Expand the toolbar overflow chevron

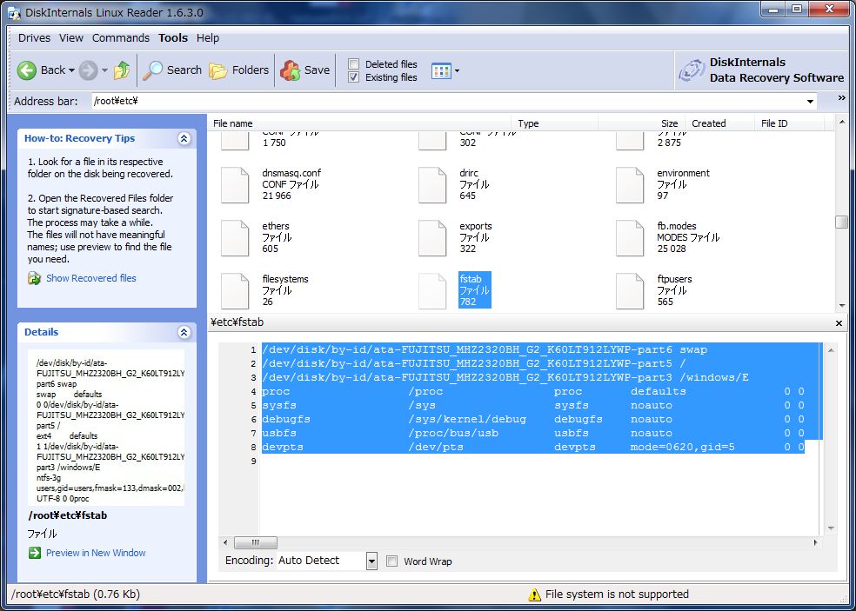(x=842, y=98)
